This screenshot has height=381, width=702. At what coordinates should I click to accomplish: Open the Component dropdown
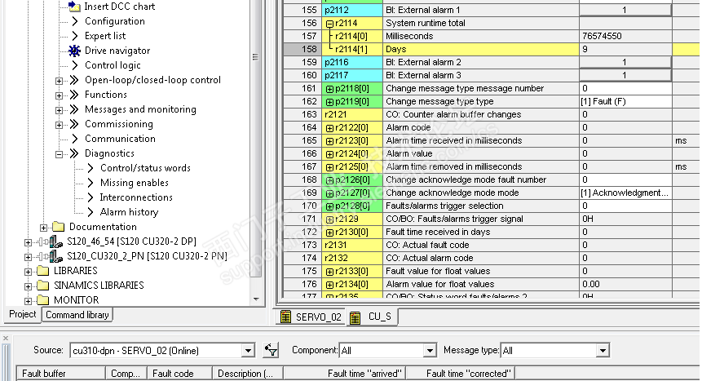(x=430, y=351)
